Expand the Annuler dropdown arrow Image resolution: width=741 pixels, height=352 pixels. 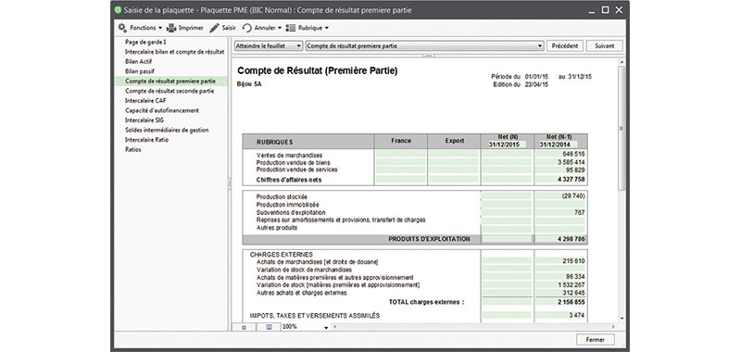280,28
